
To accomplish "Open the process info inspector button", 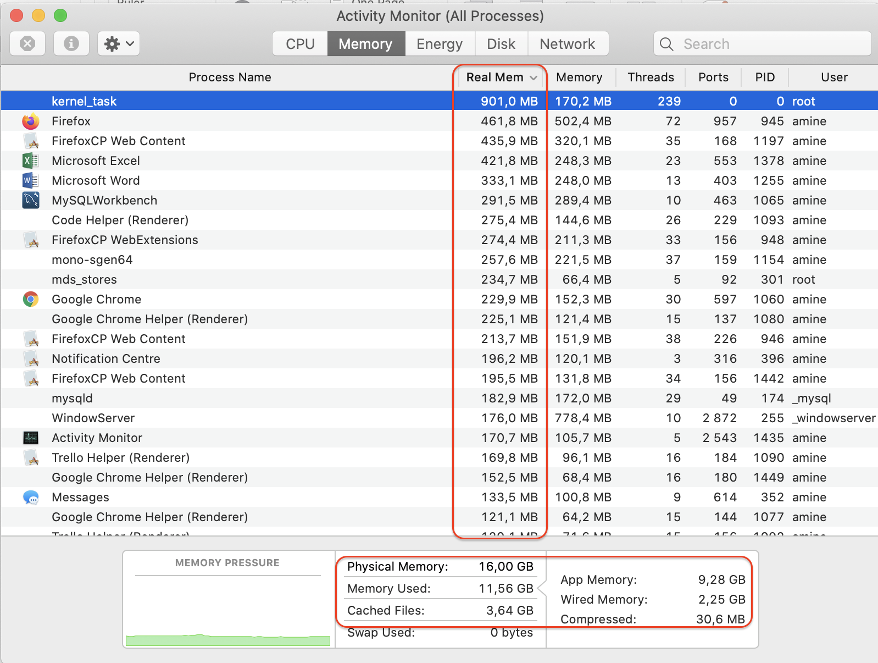I will pos(71,43).
